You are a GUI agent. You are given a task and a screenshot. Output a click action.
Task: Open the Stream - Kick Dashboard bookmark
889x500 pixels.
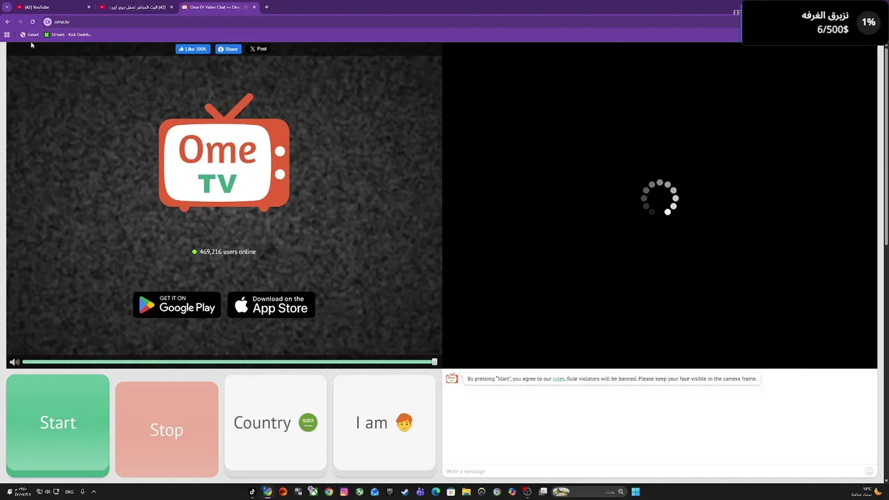pos(68,35)
